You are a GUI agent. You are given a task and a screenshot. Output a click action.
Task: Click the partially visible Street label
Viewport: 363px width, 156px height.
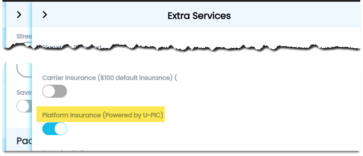tap(24, 36)
